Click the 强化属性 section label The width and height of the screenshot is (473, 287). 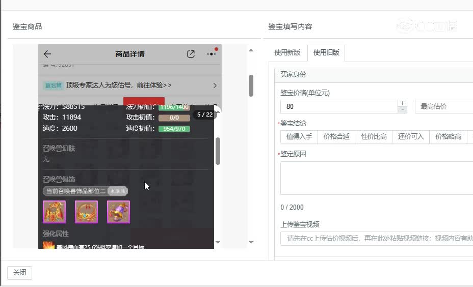coord(56,234)
